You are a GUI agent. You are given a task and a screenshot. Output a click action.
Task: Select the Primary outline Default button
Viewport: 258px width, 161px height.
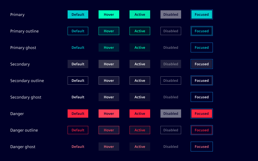coord(78,31)
